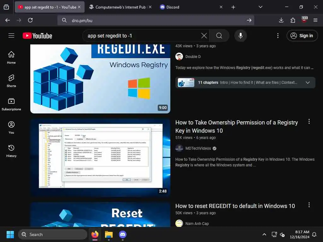Open the notification bell in taskbar
This screenshot has width=323, height=242.
314,234
